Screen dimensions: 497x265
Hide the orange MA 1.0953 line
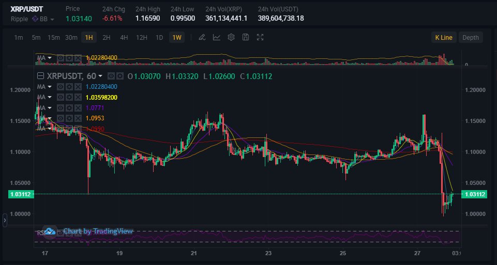click(x=60, y=118)
